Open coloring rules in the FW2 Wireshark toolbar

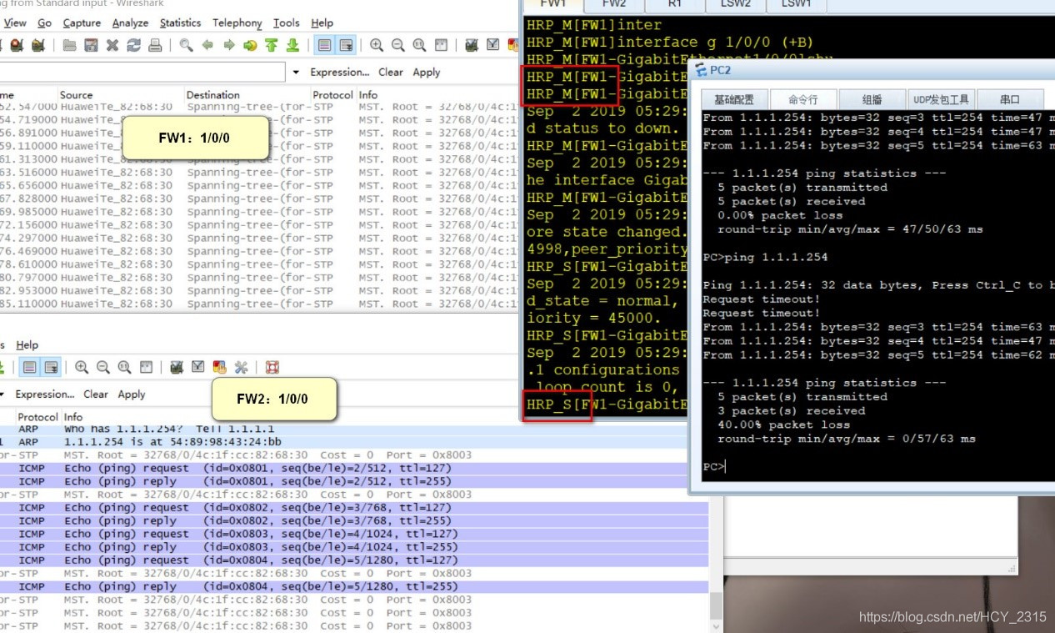220,367
